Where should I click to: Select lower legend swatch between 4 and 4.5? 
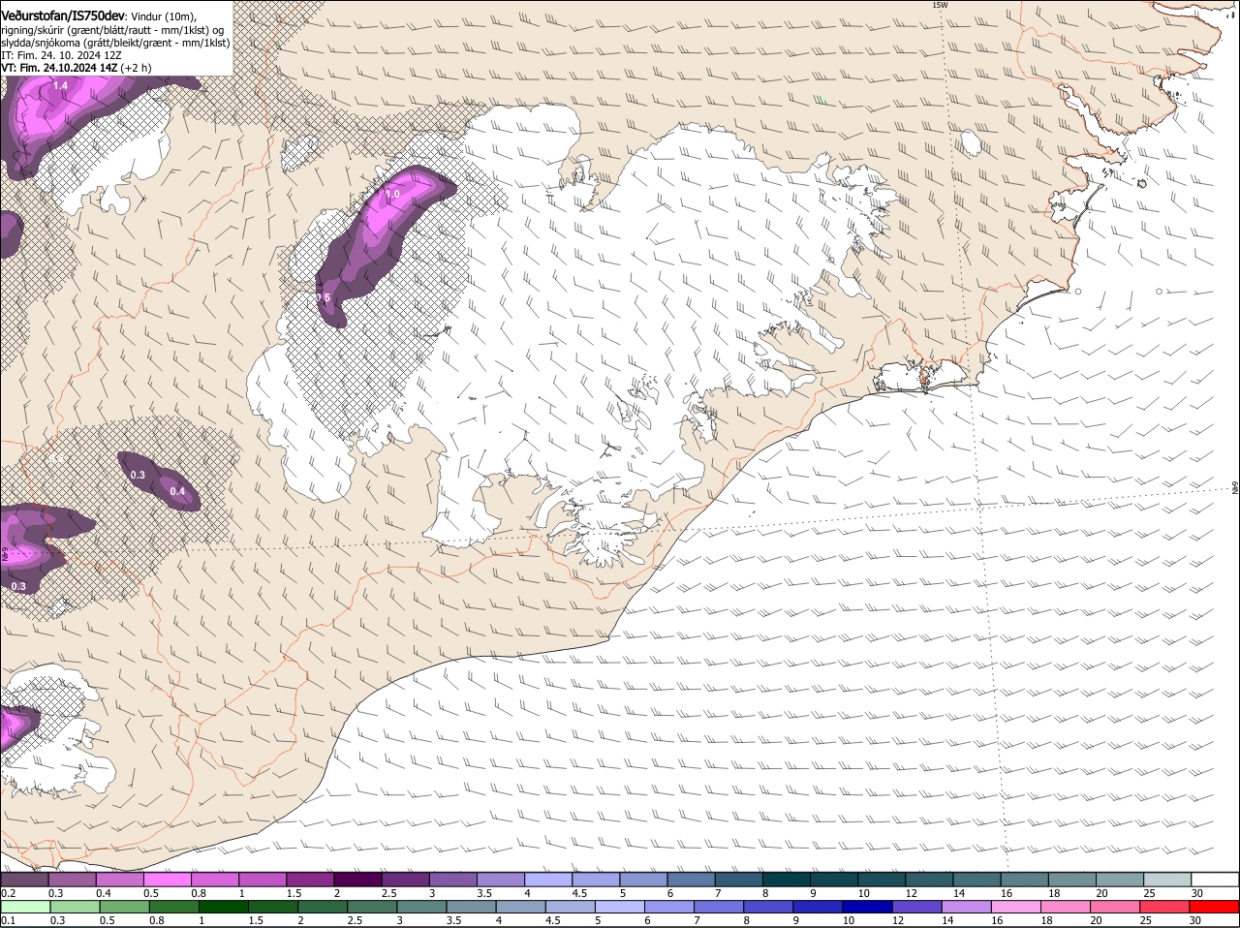[x=521, y=908]
